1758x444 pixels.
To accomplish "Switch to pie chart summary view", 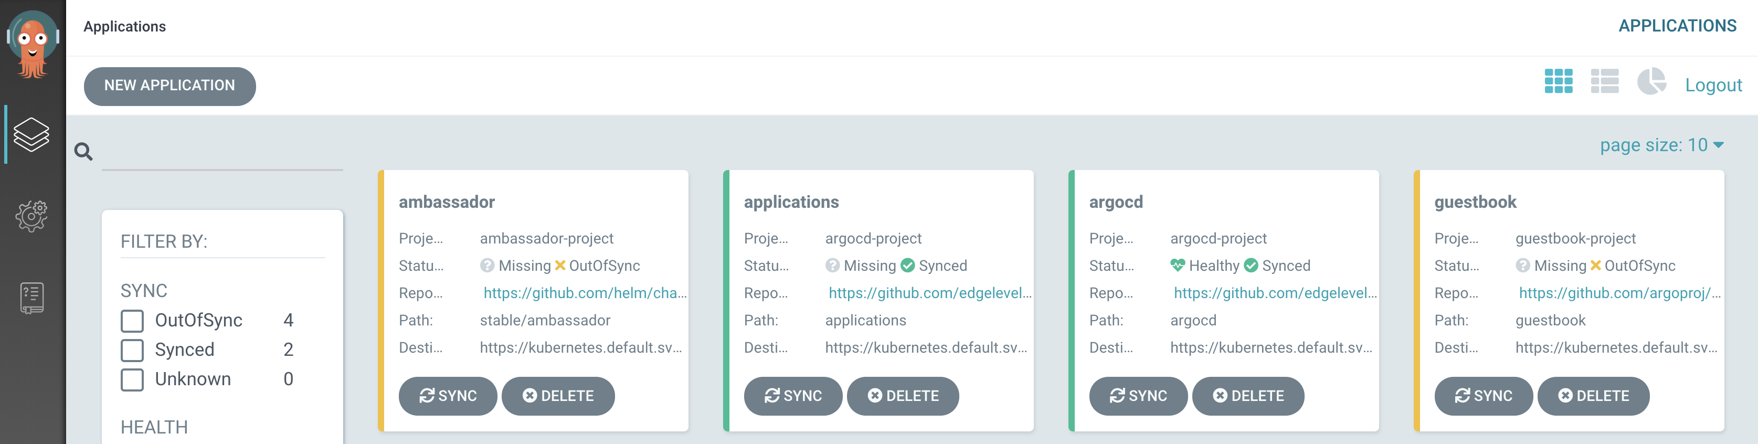I will (x=1651, y=81).
